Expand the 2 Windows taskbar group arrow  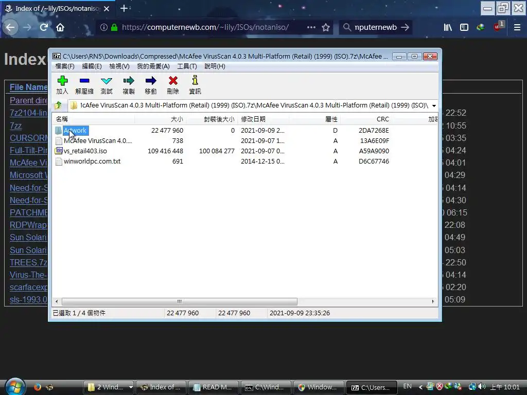pyautogui.click(x=131, y=387)
